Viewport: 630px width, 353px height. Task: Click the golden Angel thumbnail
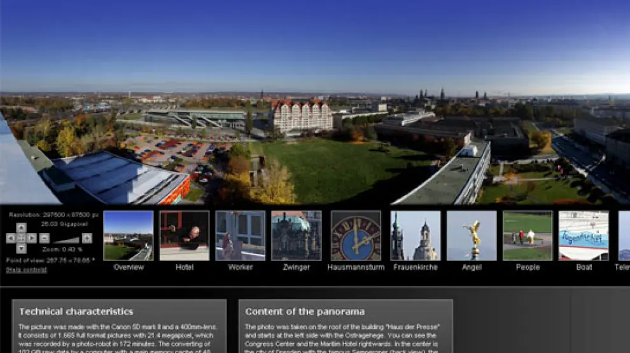point(472,236)
